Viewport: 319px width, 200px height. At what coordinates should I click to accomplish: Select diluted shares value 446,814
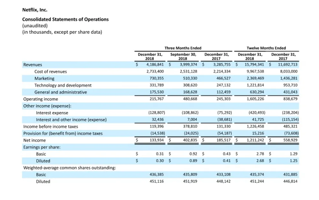[x=290, y=182]
